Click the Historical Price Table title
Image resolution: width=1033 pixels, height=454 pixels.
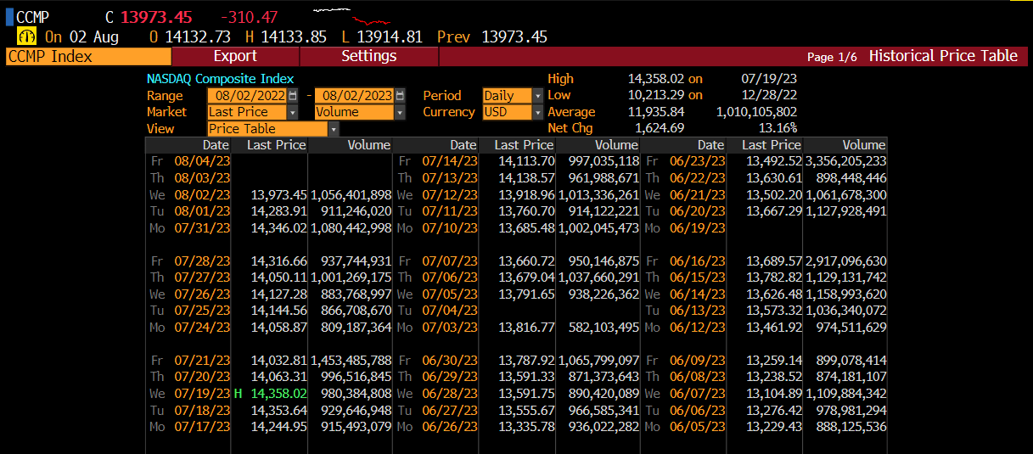click(x=942, y=56)
